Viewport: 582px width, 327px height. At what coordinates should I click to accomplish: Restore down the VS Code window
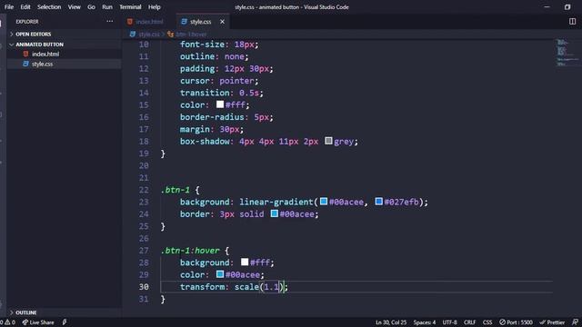[567, 7]
